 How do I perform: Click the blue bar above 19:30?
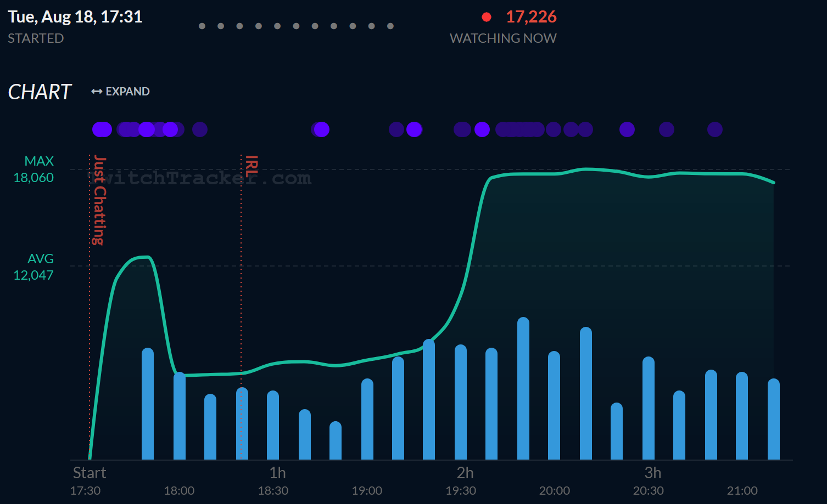click(x=461, y=402)
